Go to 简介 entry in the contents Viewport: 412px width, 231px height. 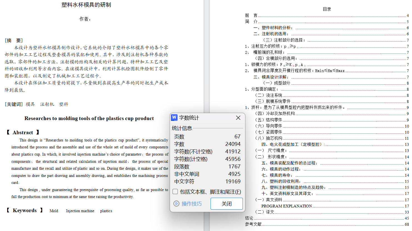[251, 22]
